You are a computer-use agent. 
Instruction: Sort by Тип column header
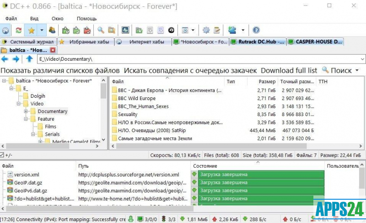point(236,81)
